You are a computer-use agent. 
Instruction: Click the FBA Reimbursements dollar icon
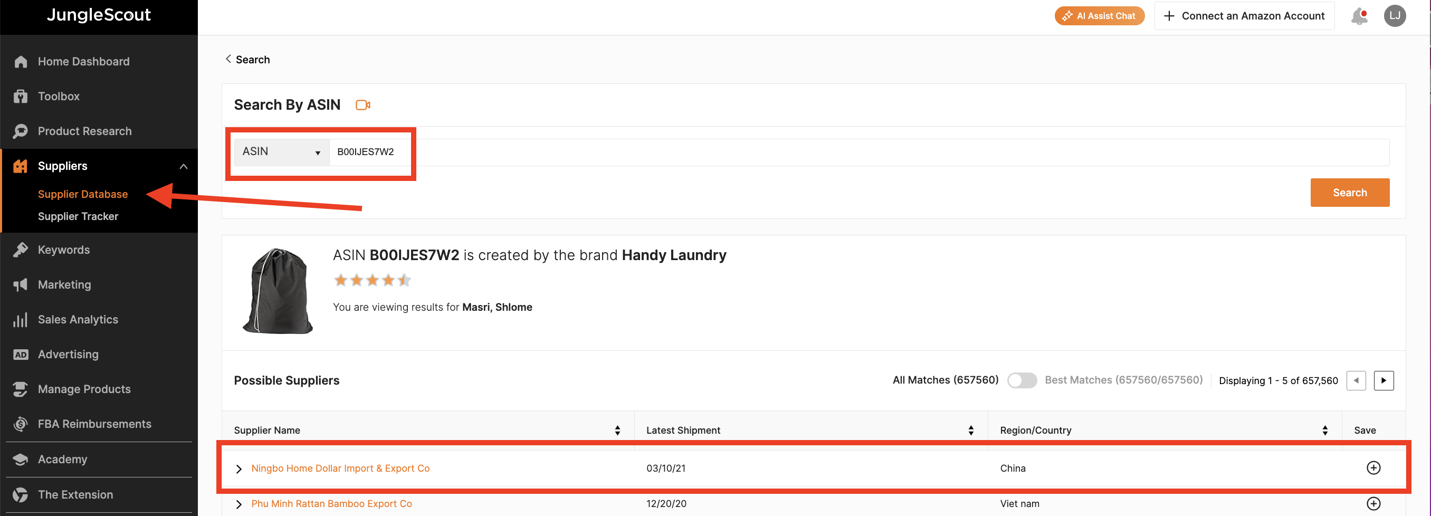(x=21, y=424)
